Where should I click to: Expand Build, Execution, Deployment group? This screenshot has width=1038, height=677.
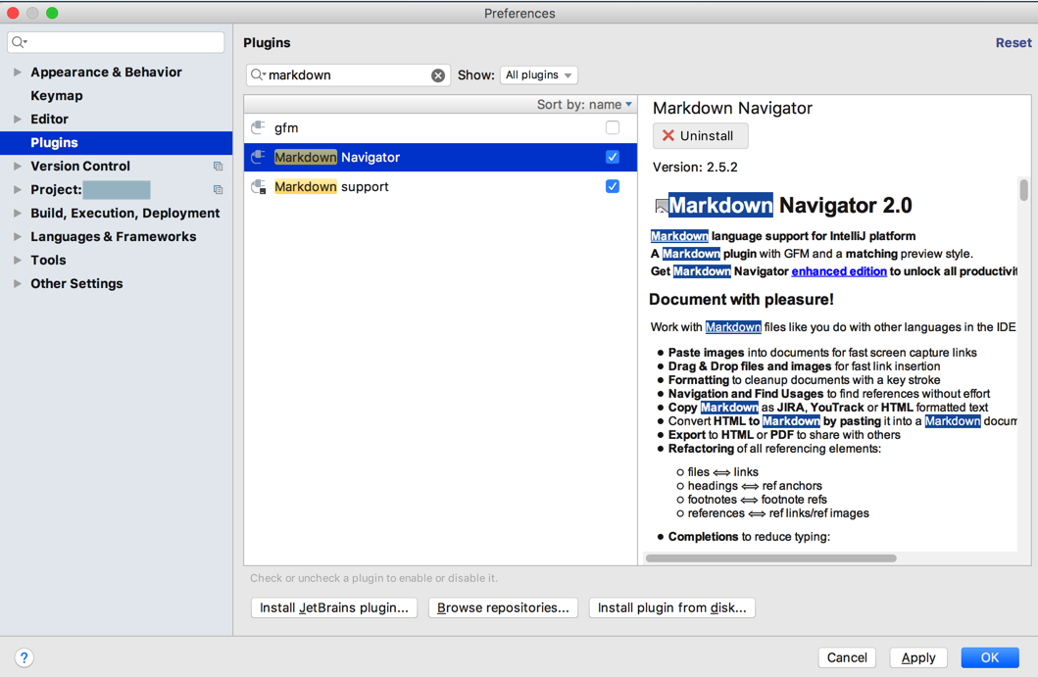[x=18, y=213]
